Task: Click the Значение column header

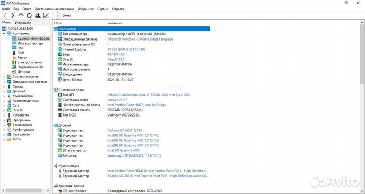Action: (x=158, y=23)
